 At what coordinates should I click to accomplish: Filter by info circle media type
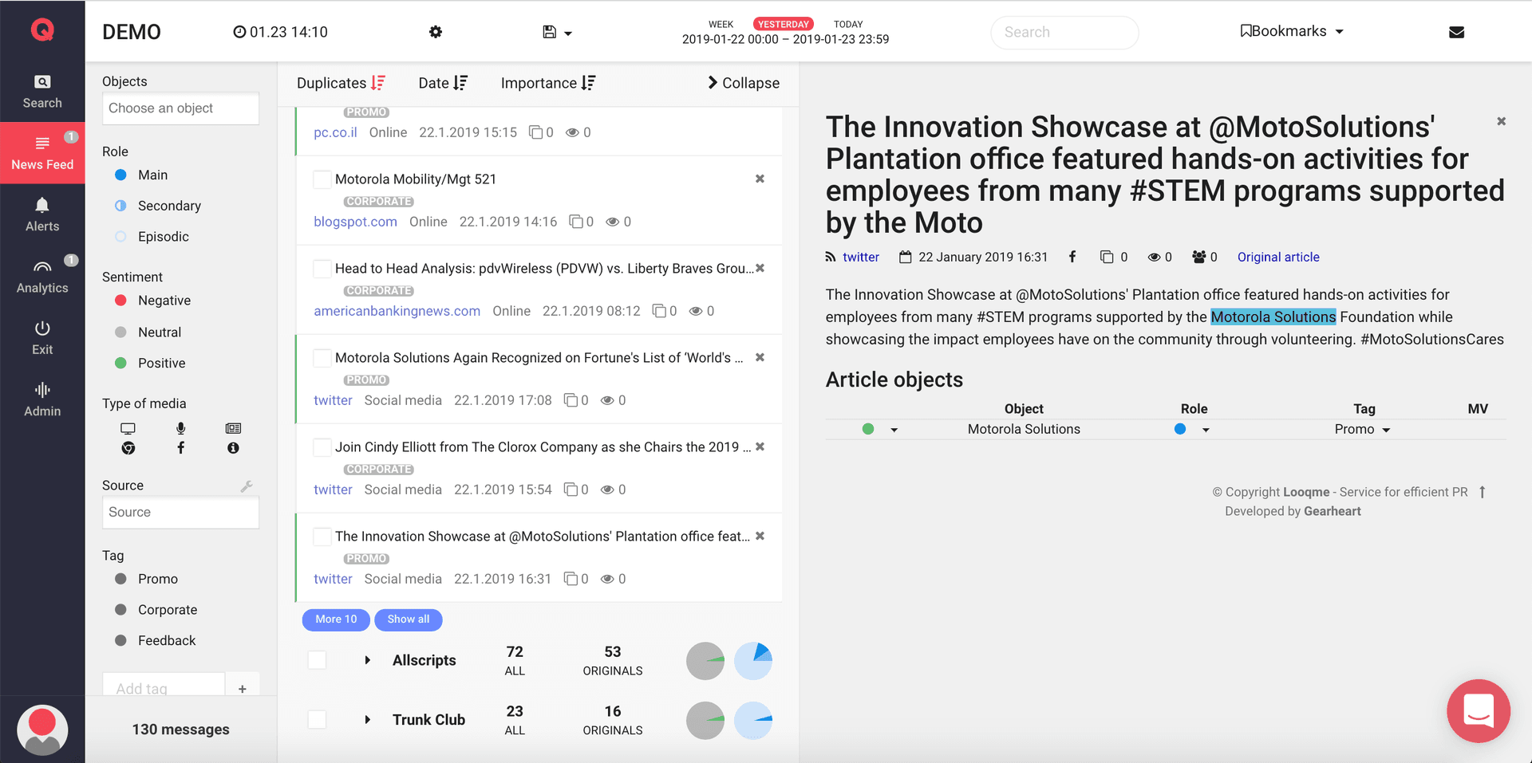pos(233,448)
